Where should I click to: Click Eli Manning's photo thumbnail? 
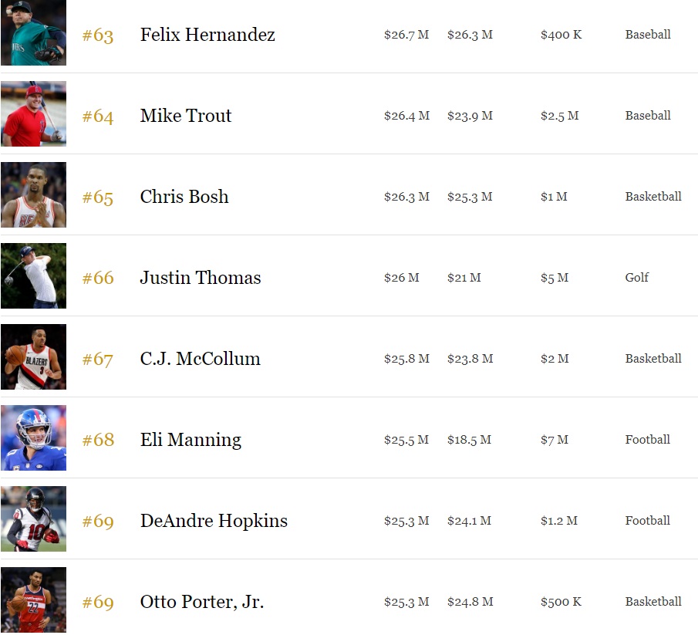click(x=33, y=438)
